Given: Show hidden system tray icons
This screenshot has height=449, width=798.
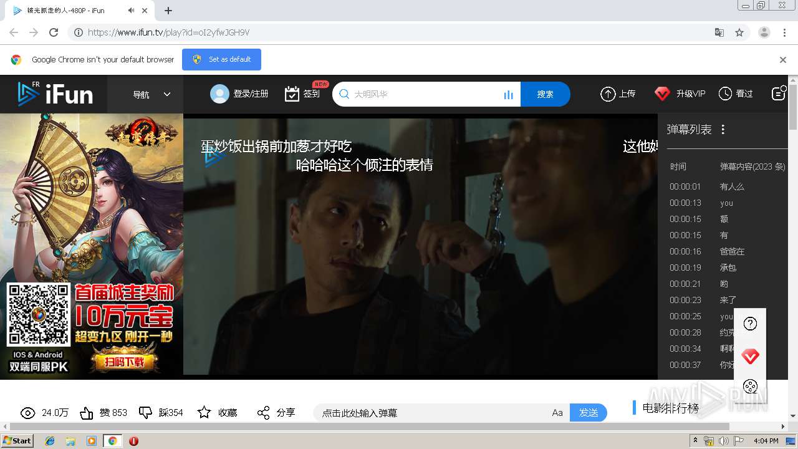Looking at the screenshot, I should (695, 441).
